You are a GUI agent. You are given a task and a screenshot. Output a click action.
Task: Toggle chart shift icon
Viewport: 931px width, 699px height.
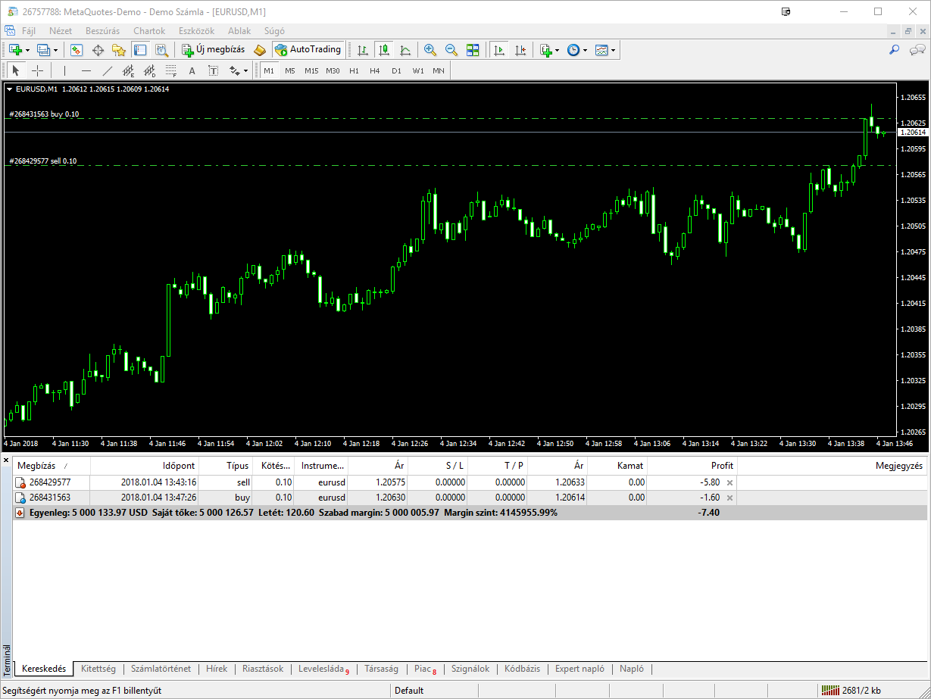pyautogui.click(x=520, y=50)
